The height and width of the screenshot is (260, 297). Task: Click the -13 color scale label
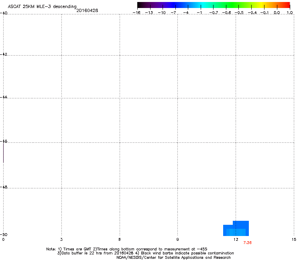pyautogui.click(x=149, y=13)
